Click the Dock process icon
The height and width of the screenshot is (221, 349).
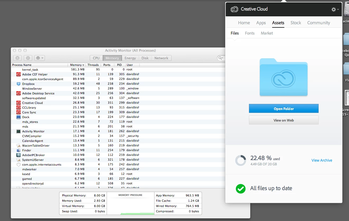click(x=18, y=117)
